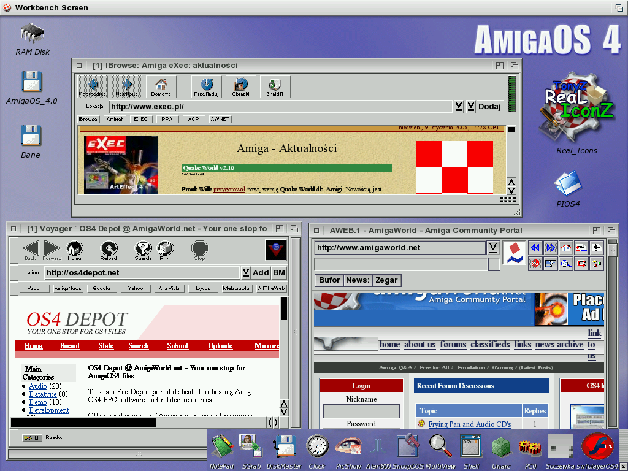Open Shell from the dock
Image resolution: width=628 pixels, height=471 pixels.
tap(471, 451)
